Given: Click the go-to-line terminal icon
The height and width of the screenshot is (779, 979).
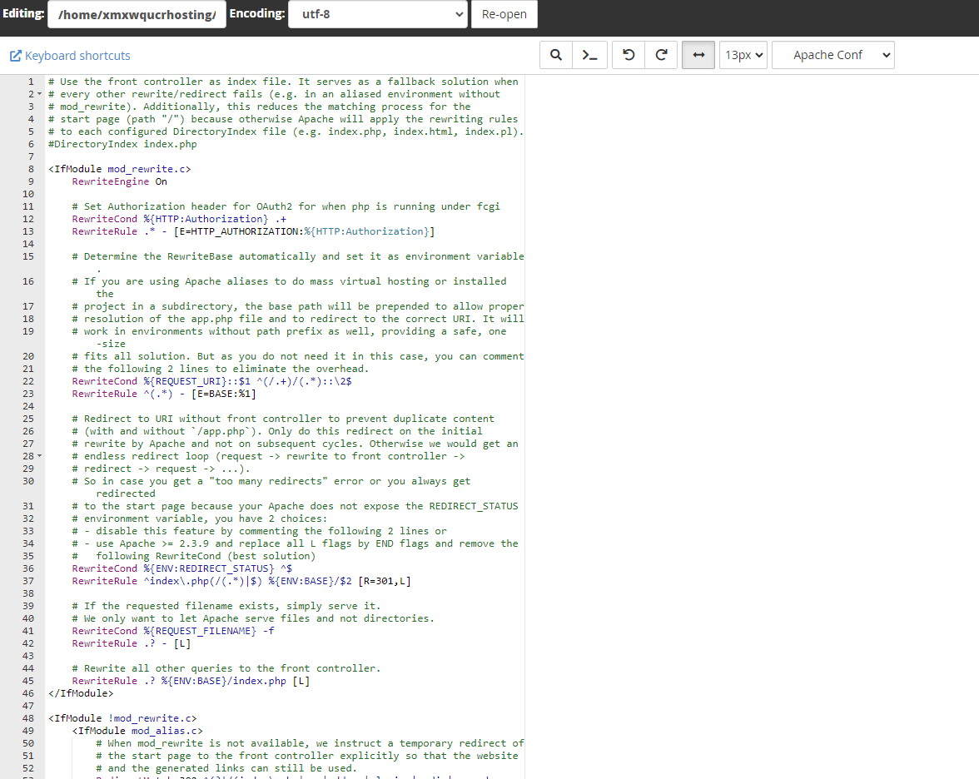Looking at the screenshot, I should [589, 55].
